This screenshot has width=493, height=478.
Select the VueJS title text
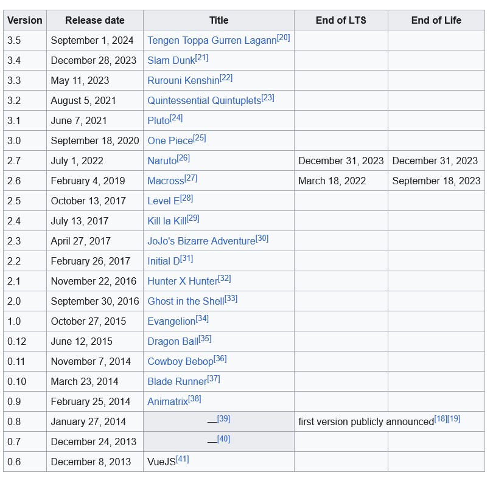click(162, 462)
